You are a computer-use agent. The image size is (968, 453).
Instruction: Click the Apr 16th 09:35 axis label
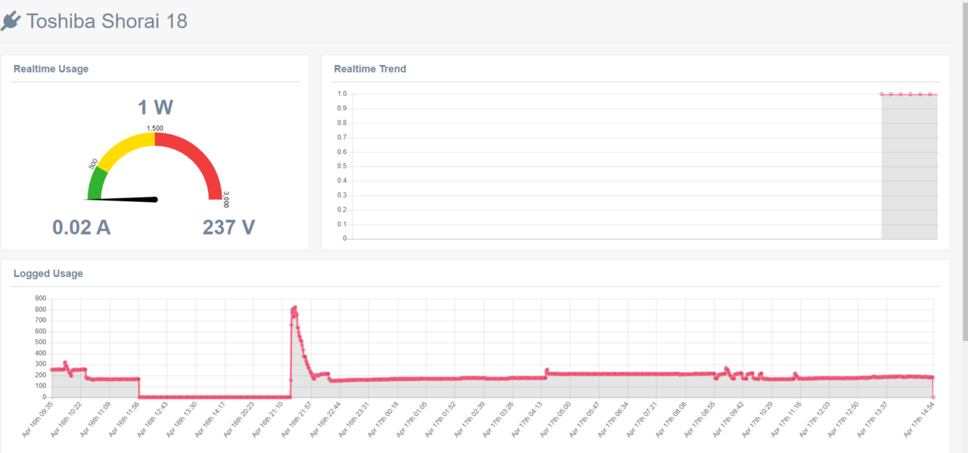(37, 420)
